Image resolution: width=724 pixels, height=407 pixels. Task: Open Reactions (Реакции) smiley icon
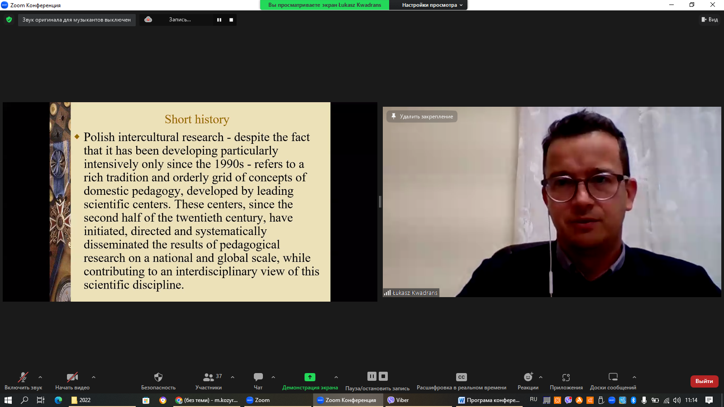point(528,377)
